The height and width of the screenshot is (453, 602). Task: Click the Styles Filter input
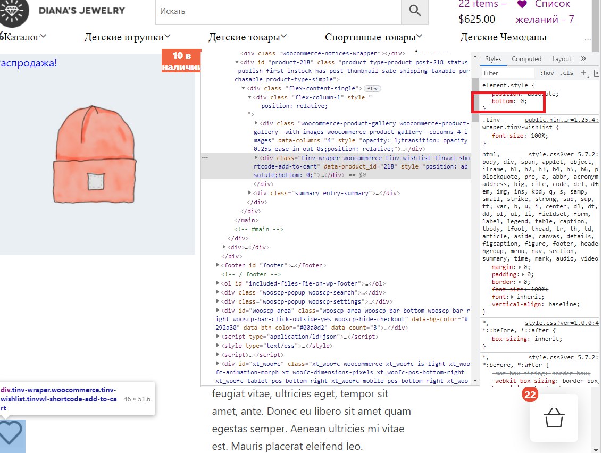(507, 73)
